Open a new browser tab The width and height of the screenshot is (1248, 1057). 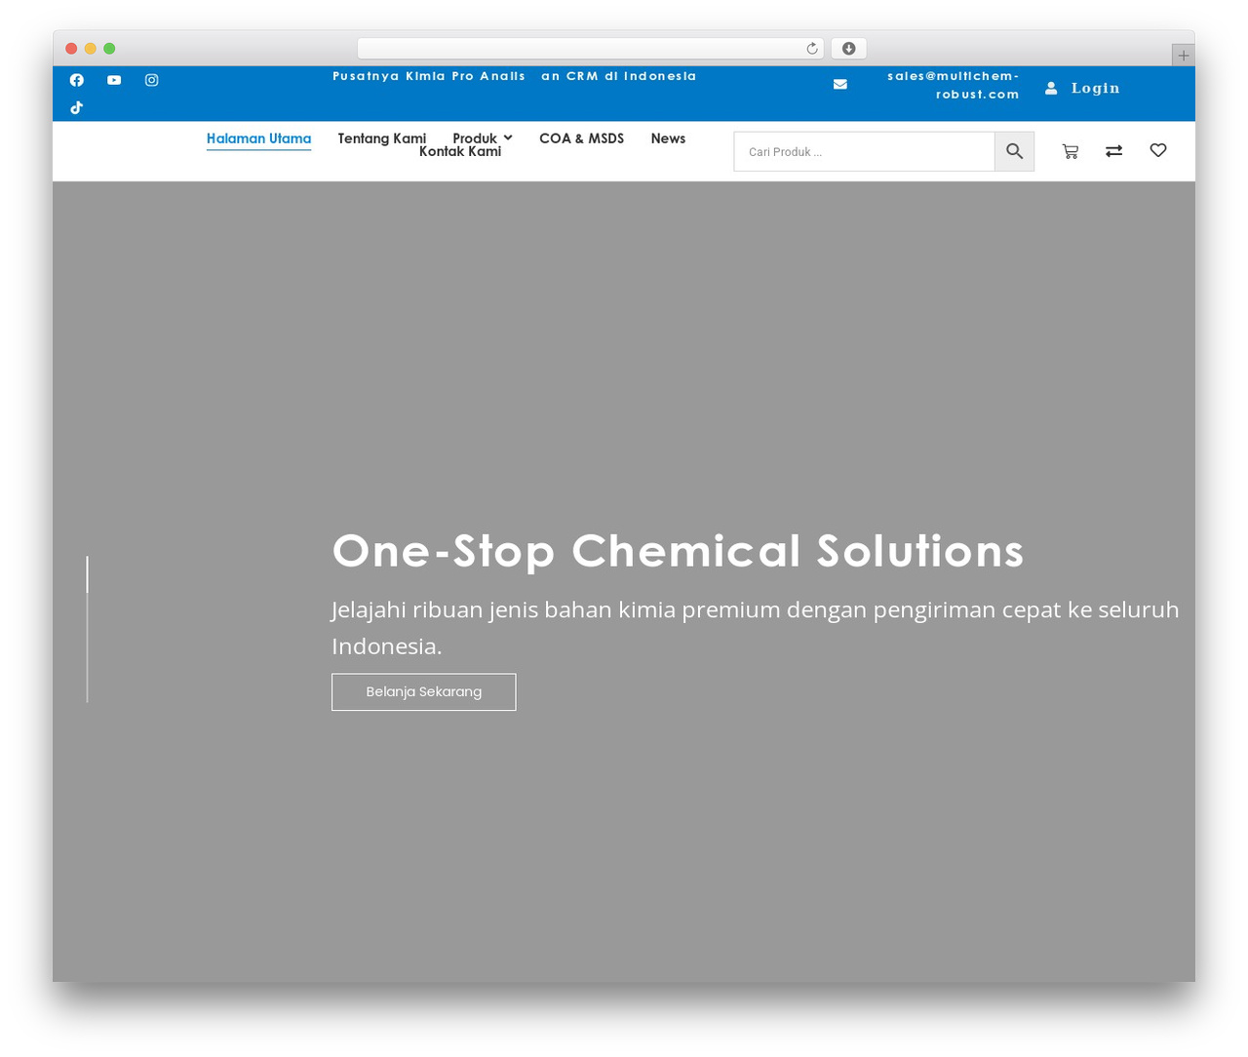(1184, 56)
